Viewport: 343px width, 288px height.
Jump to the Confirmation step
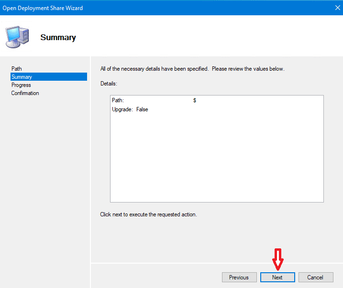(25, 93)
